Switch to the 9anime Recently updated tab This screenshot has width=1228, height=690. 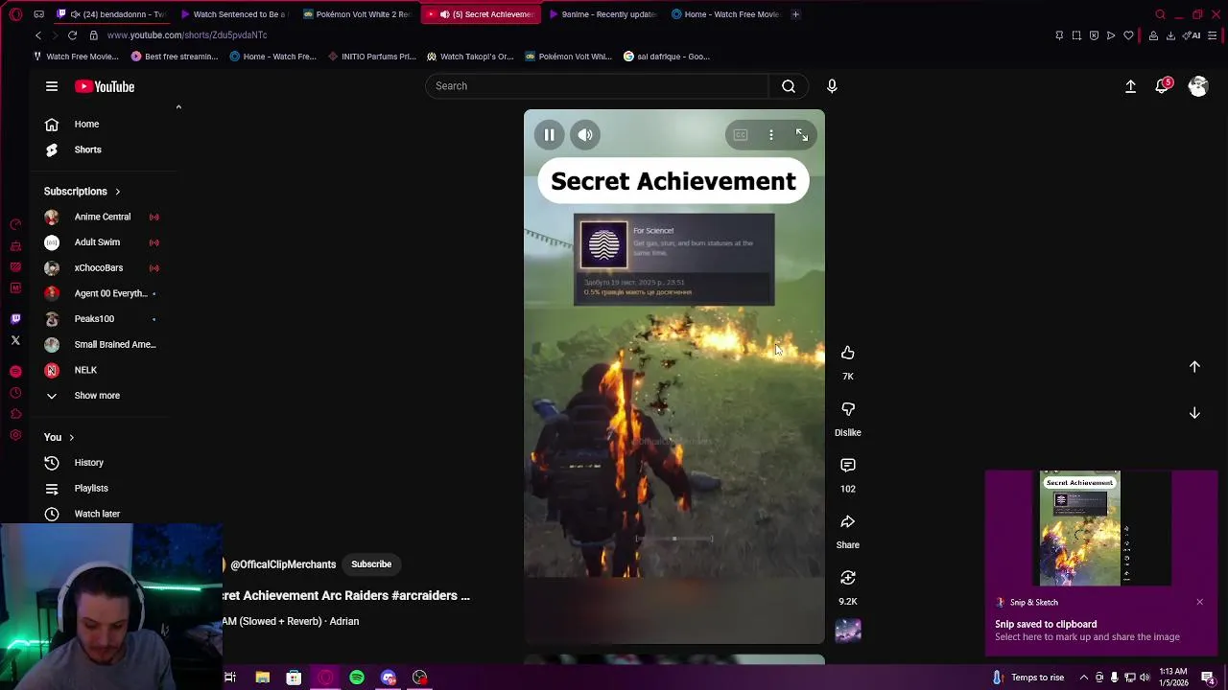coord(602,14)
